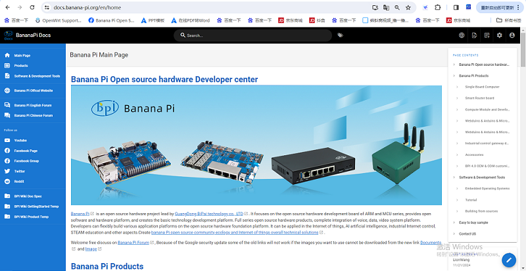Viewport: 526px width, 271px height.
Task: Click the Banana Pi Forum hyperlink
Action: 133,243
